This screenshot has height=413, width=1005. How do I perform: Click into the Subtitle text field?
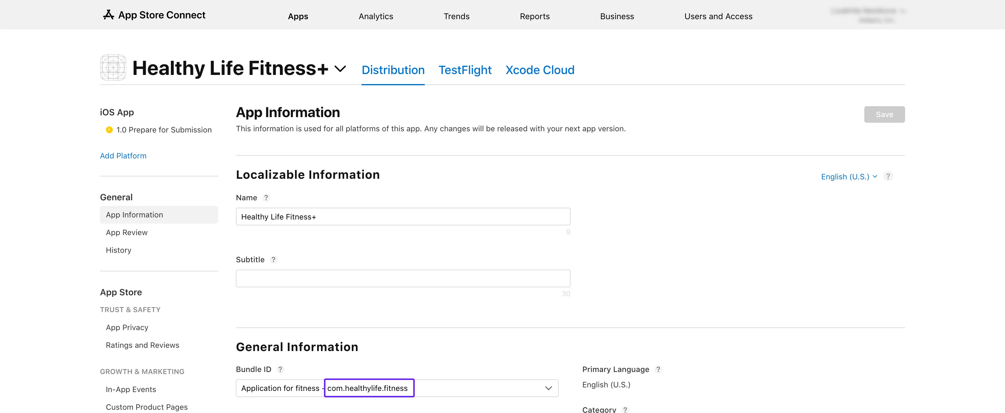403,278
